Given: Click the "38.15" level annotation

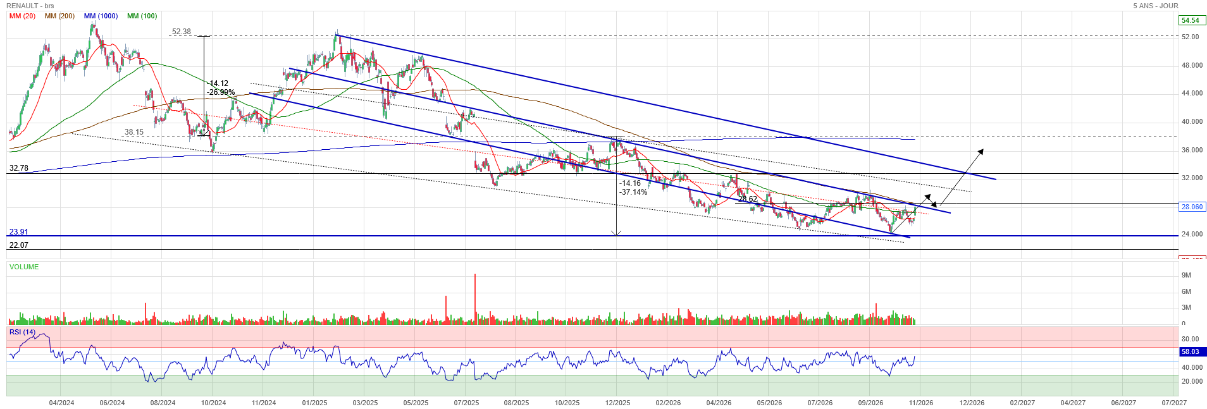Looking at the screenshot, I should point(134,132).
